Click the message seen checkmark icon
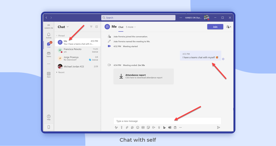Image resolution: width=276 pixels, height=146 pixels. point(223,59)
